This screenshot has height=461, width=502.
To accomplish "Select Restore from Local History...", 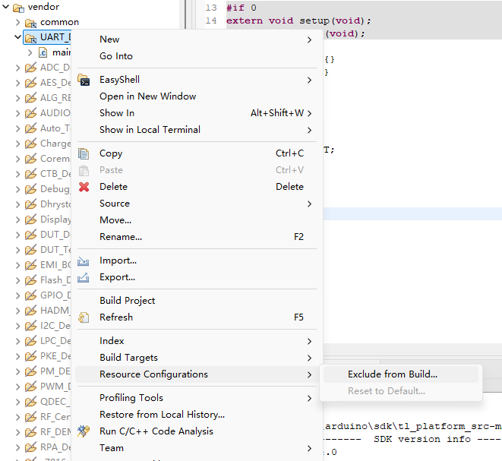I will 197,415.
